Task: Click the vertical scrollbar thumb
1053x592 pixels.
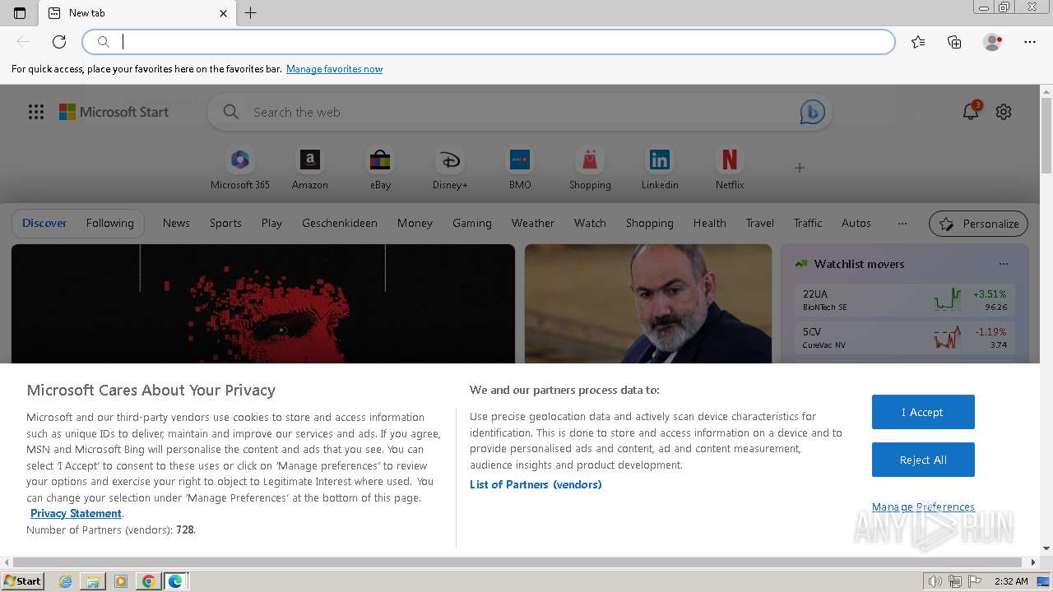Action: (1046, 136)
